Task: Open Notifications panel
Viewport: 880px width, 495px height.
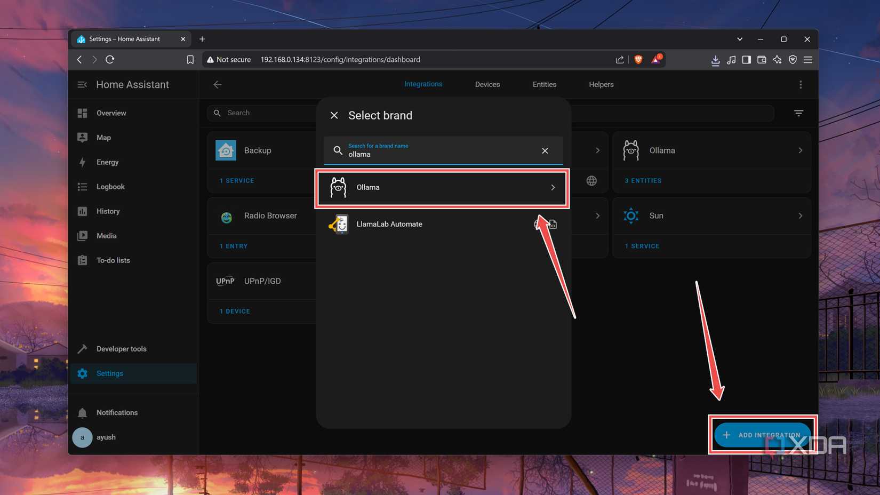Action: 133,413
